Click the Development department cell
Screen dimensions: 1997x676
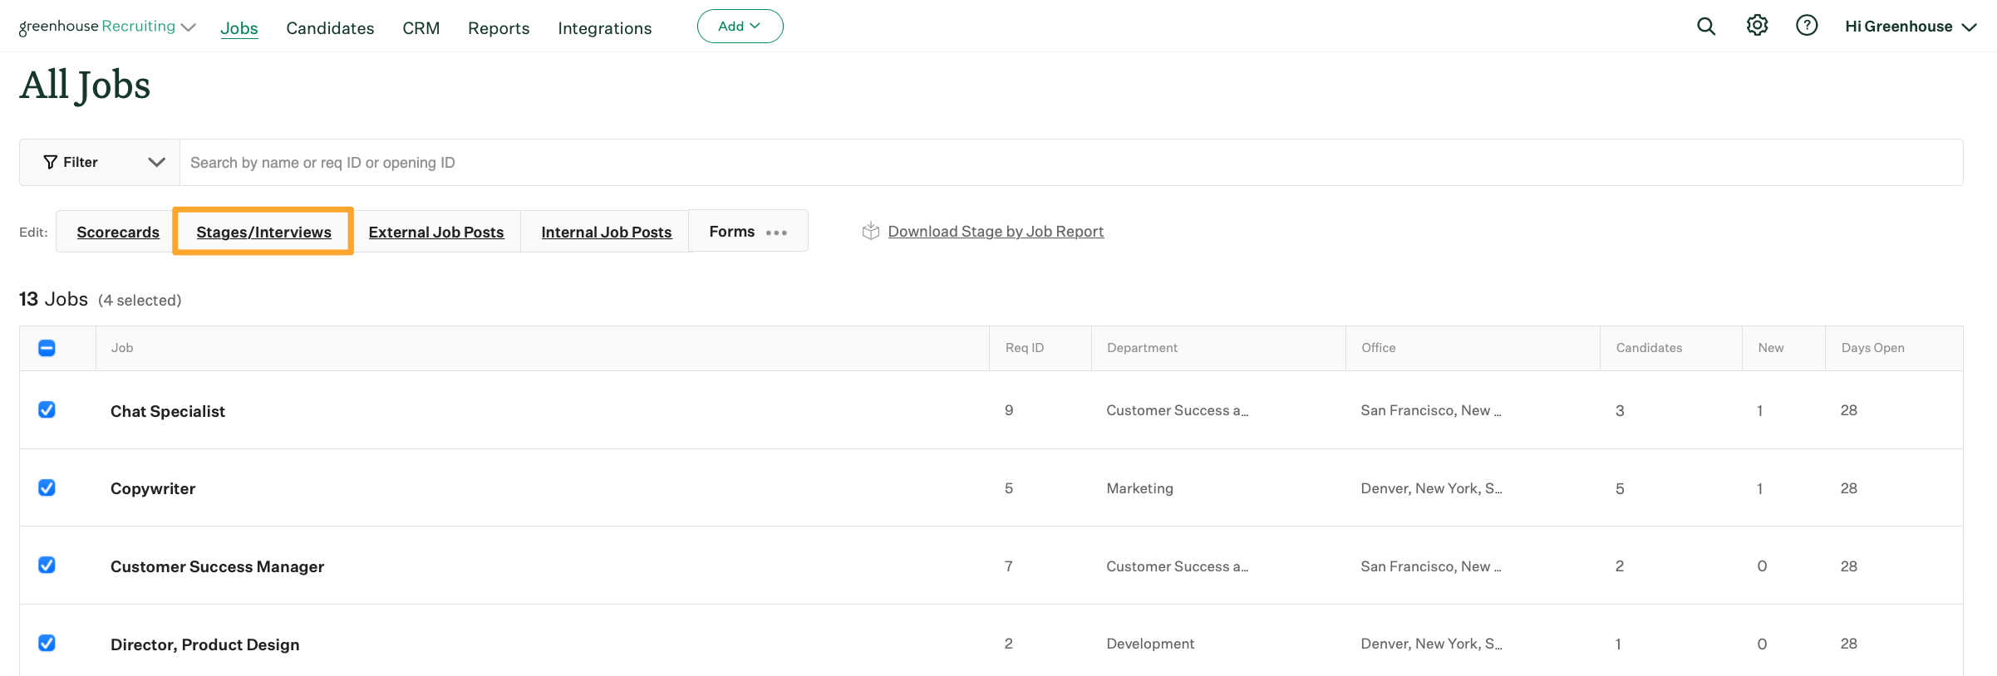pos(1150,644)
